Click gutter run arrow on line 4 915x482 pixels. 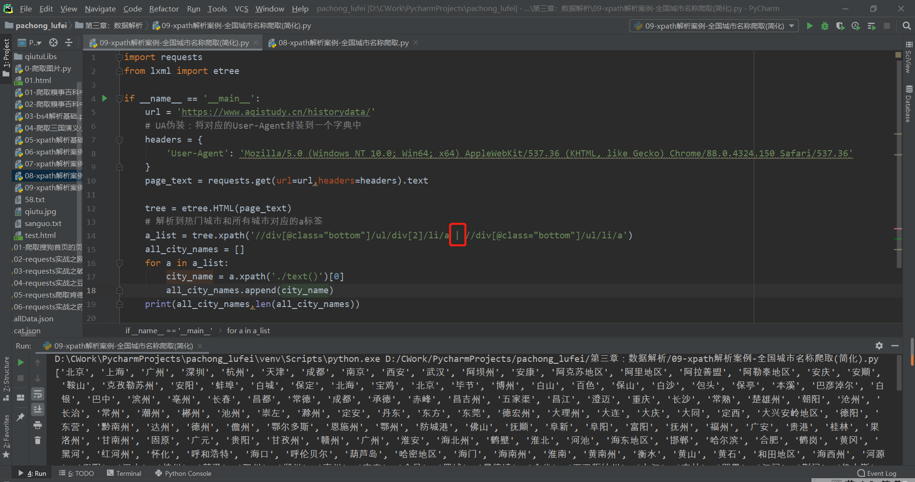pos(105,98)
